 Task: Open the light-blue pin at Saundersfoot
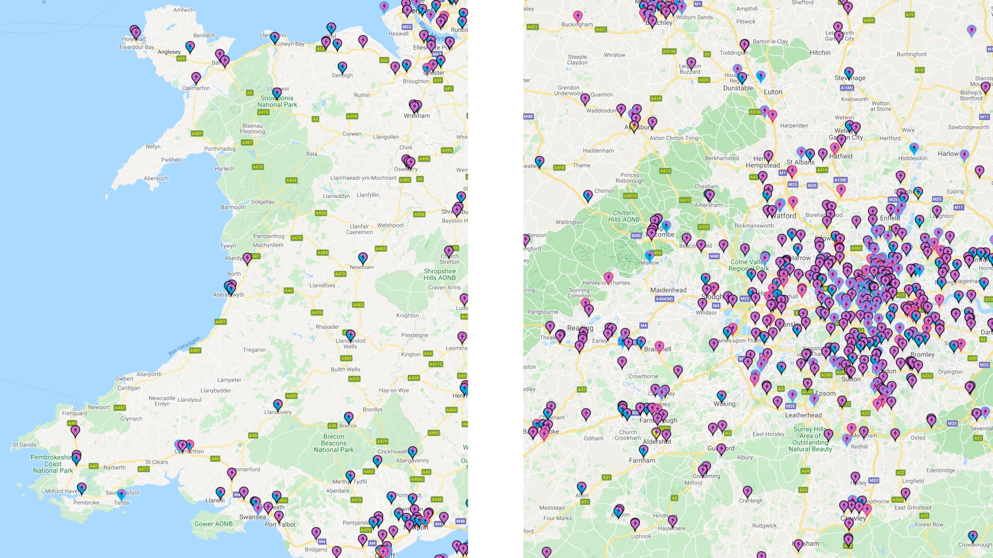pyautogui.click(x=121, y=494)
